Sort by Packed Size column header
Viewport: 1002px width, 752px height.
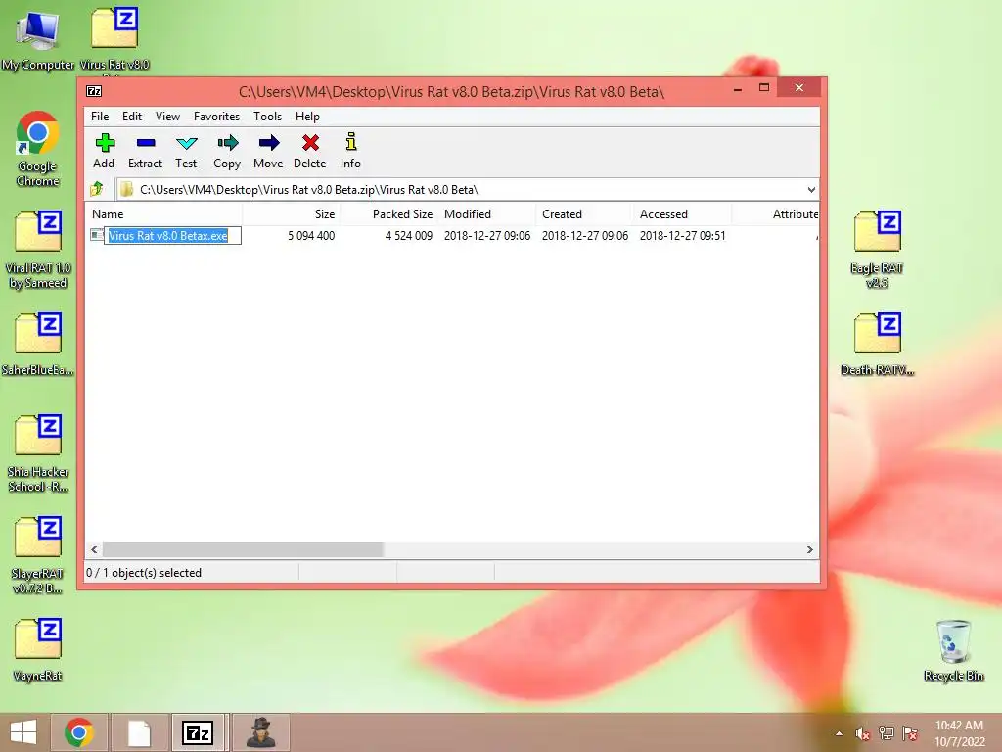point(389,214)
